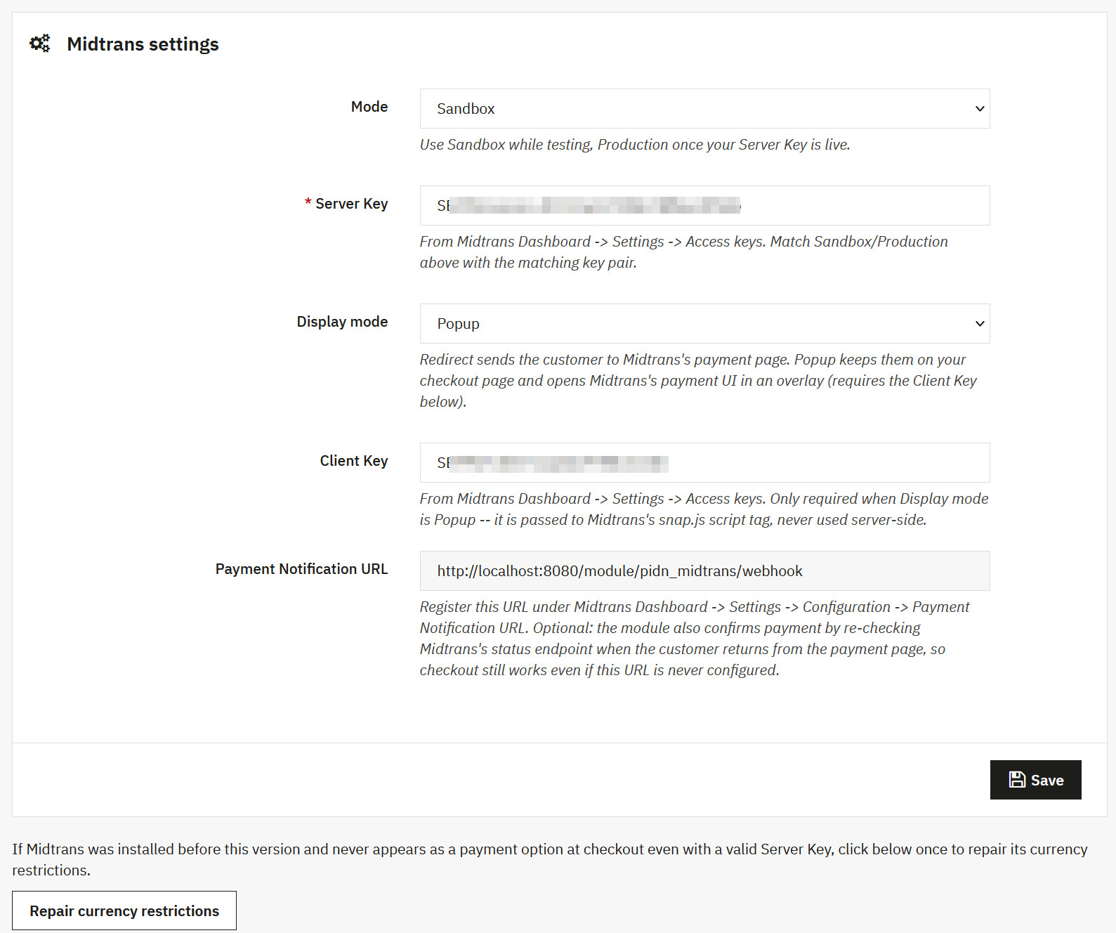Click the Client Key label
Viewport: 1116px width, 933px height.
click(x=354, y=461)
